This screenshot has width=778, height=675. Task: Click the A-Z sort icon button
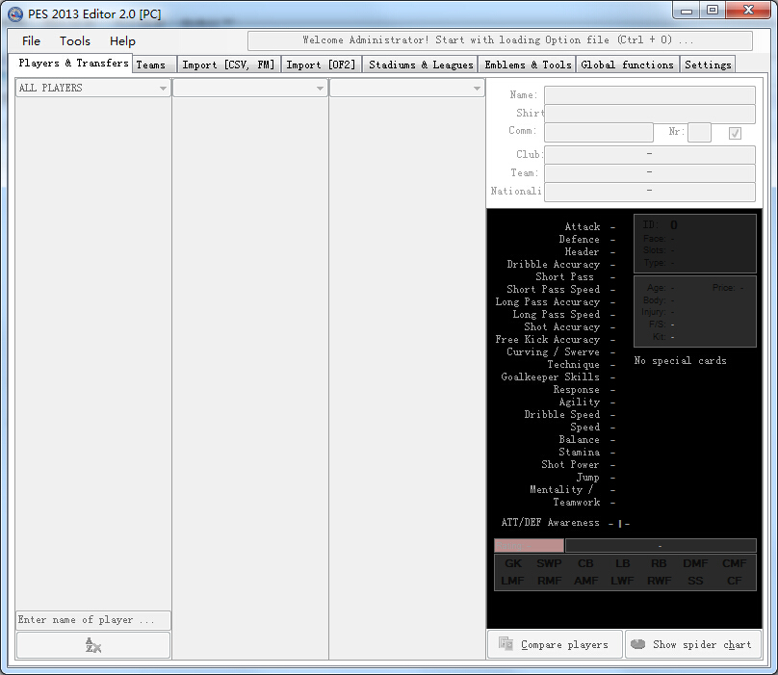point(92,644)
